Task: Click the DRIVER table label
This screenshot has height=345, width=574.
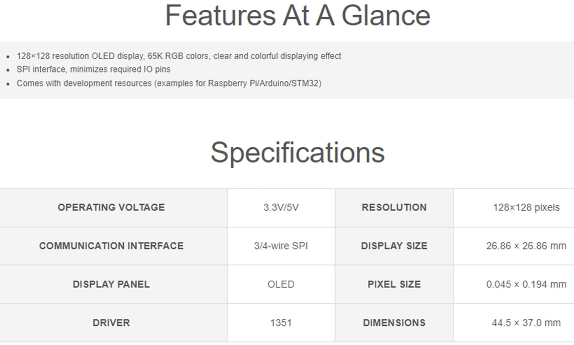Action: (x=111, y=323)
